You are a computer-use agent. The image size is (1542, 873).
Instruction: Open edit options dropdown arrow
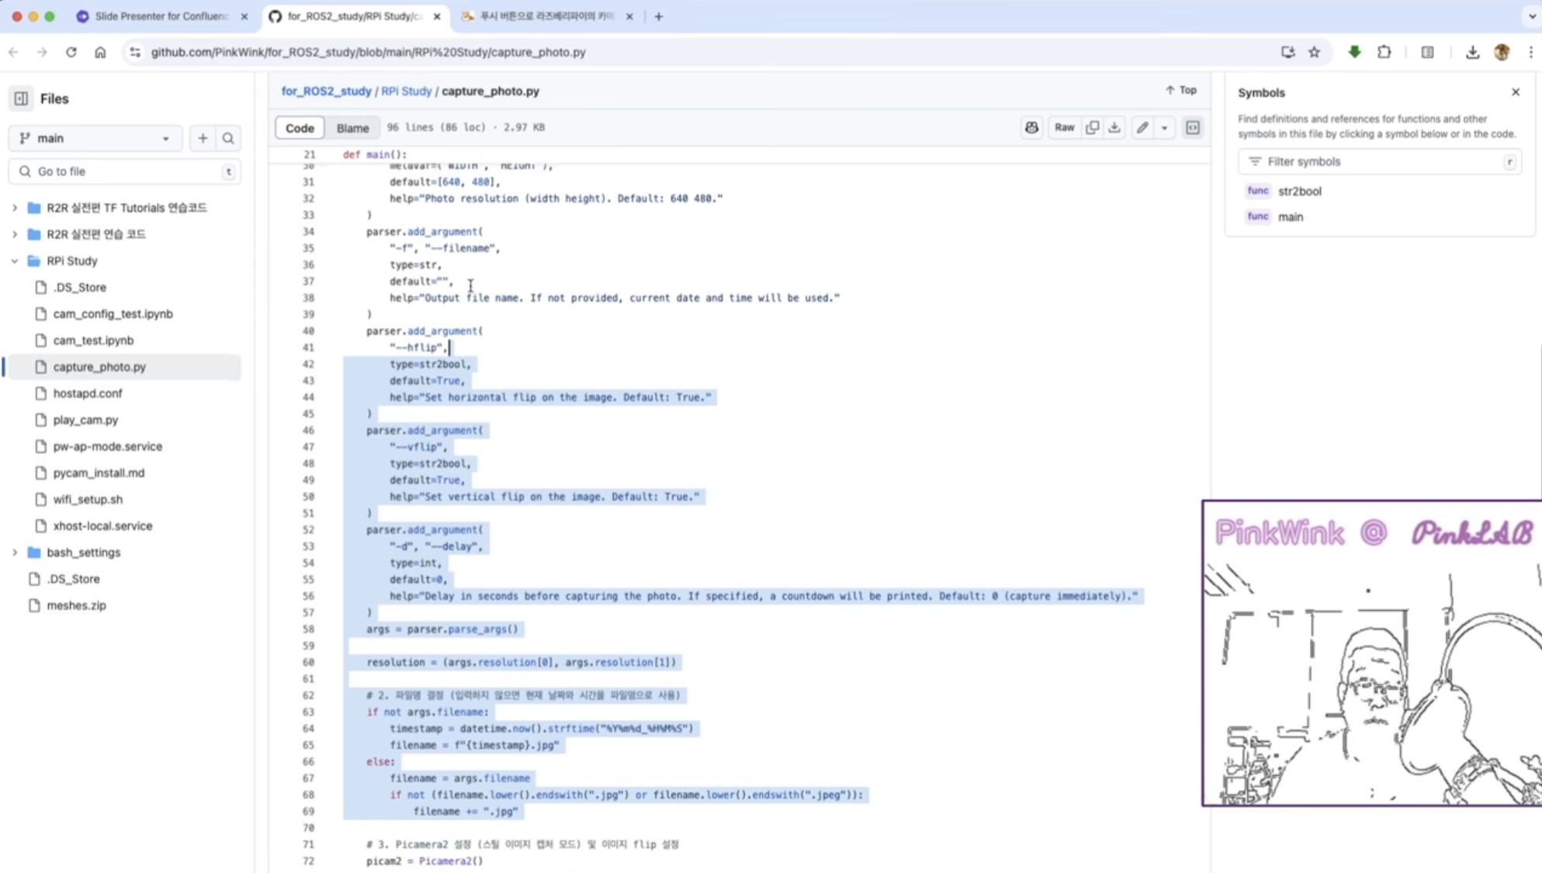pos(1164,128)
